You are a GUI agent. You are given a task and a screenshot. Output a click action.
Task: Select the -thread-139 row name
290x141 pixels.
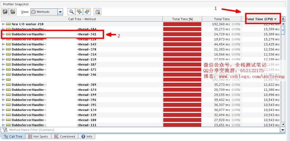(87, 115)
